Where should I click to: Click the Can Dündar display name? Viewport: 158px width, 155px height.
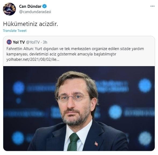coord(30,6)
